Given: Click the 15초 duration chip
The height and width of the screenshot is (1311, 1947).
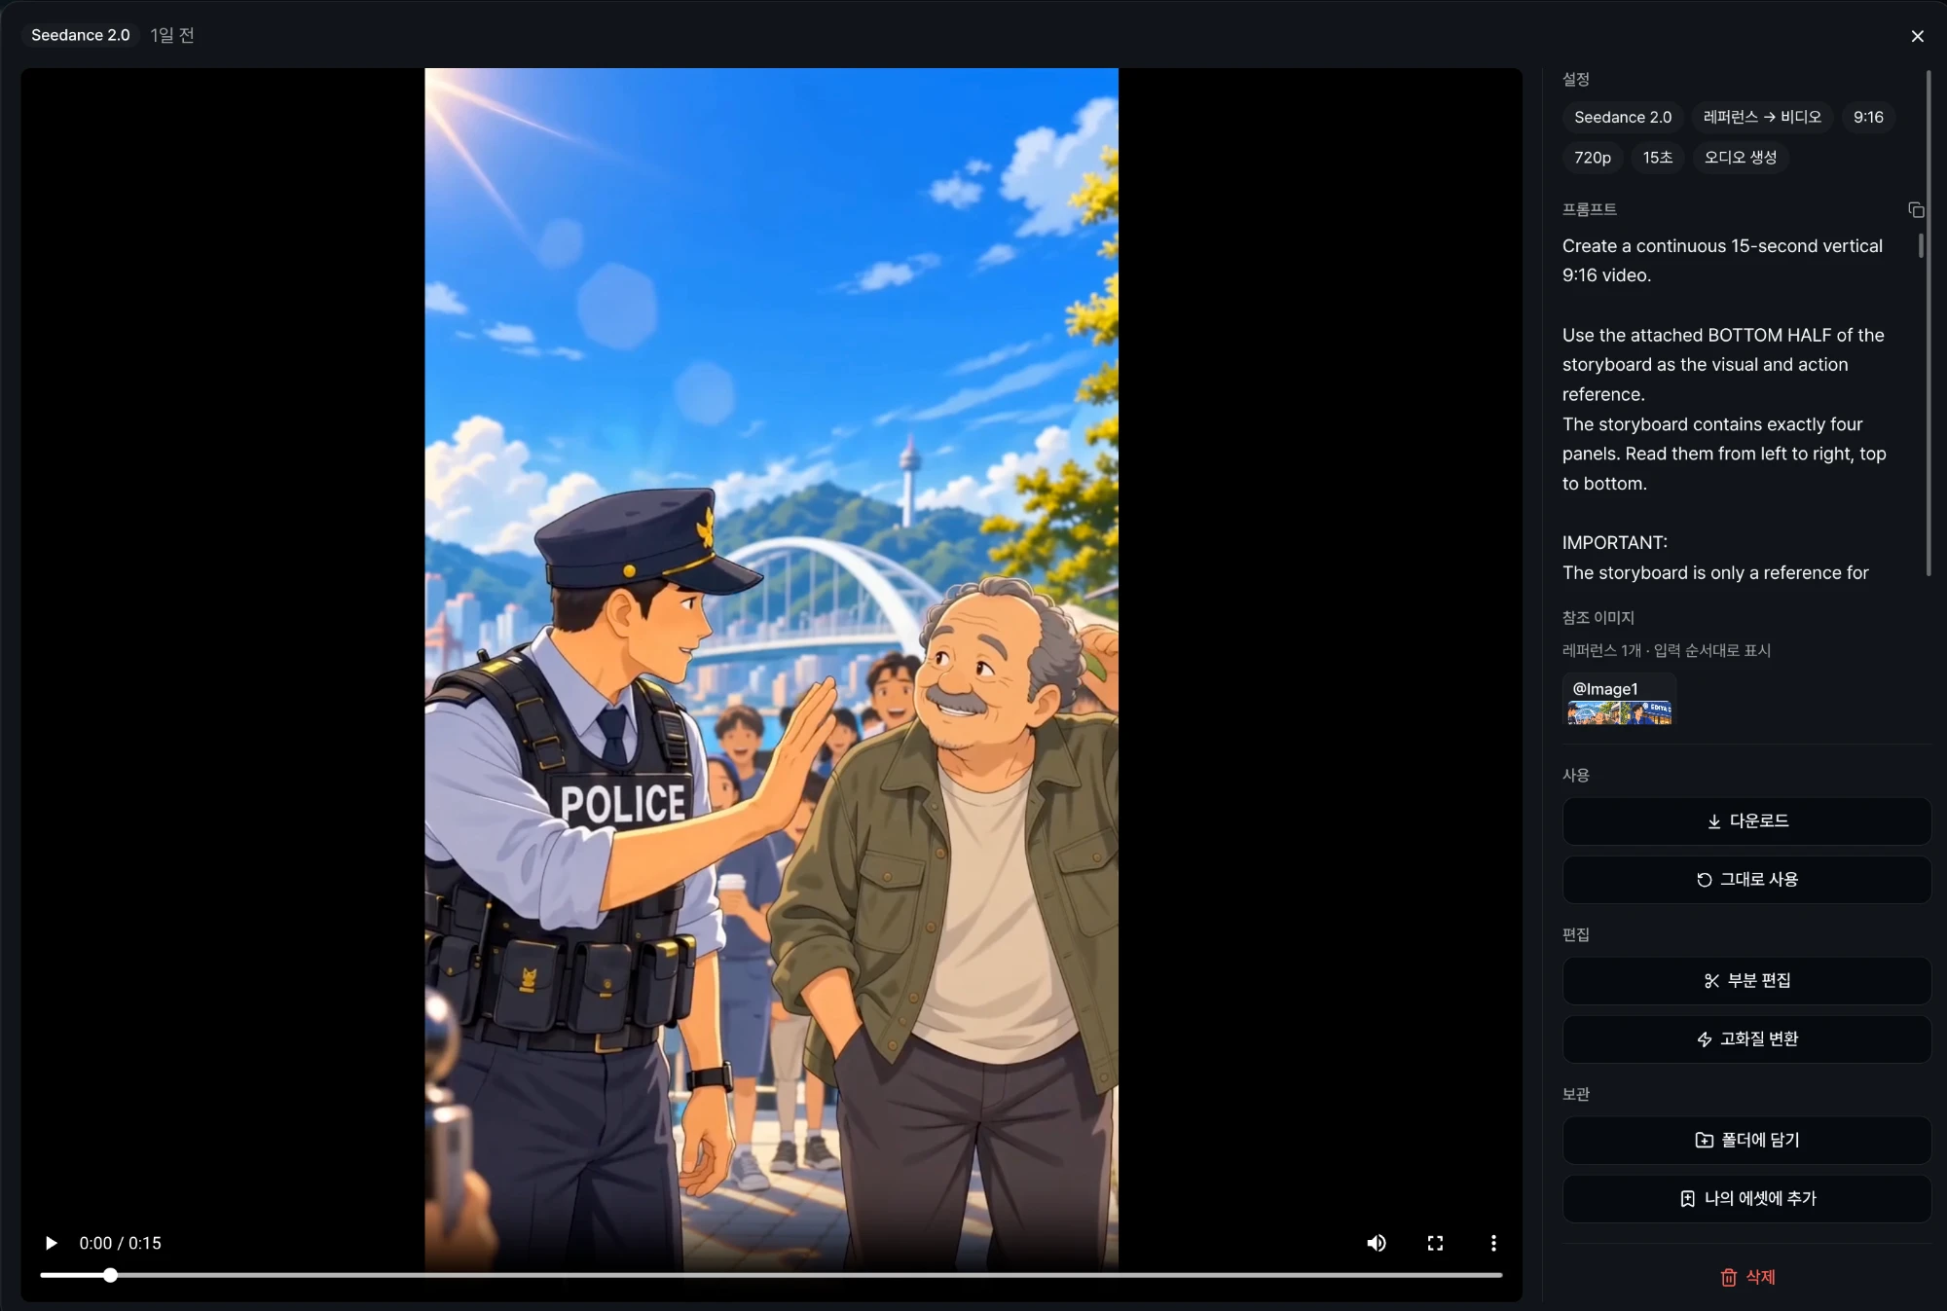Looking at the screenshot, I should click(1658, 158).
